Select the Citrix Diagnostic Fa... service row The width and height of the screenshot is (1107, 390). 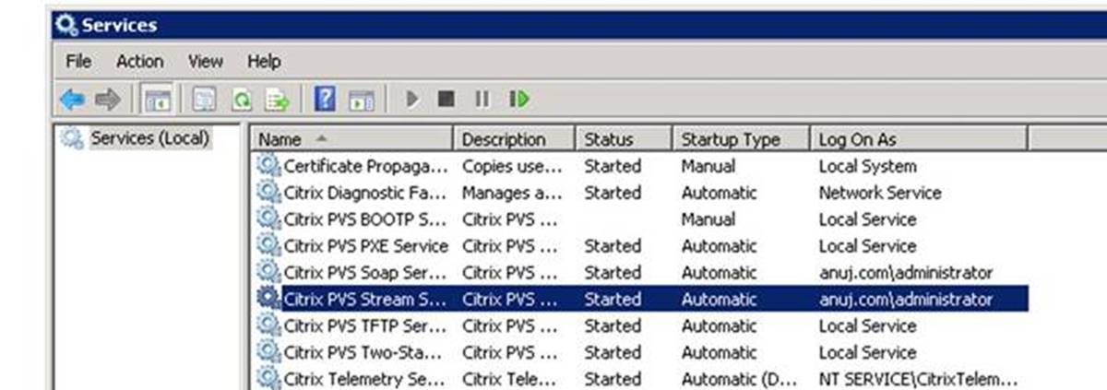640,193
